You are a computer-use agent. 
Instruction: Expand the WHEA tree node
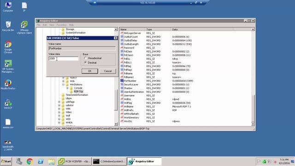click(x=59, y=123)
